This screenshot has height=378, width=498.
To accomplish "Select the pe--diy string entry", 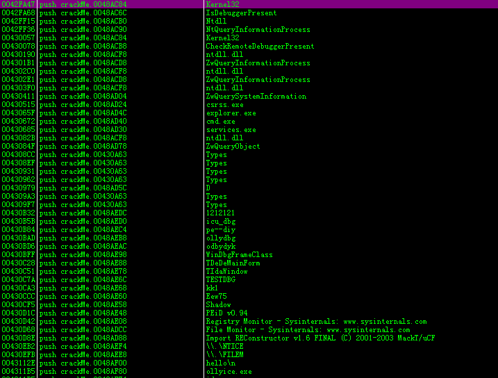I will pyautogui.click(x=221, y=230).
